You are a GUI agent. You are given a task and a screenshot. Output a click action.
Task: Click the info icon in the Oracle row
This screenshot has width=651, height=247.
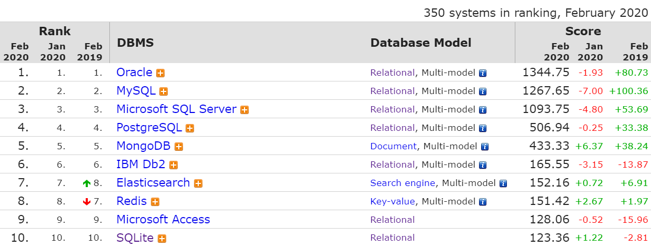pyautogui.click(x=483, y=73)
